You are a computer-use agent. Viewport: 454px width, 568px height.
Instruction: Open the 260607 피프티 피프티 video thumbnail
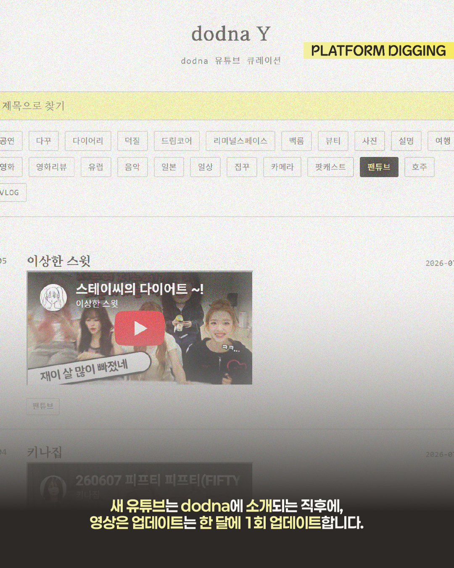coord(140,484)
